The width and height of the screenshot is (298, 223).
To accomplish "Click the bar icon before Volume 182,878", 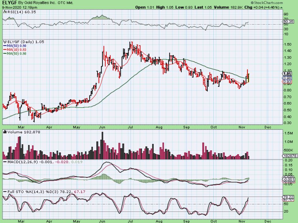I will [x=5, y=132].
